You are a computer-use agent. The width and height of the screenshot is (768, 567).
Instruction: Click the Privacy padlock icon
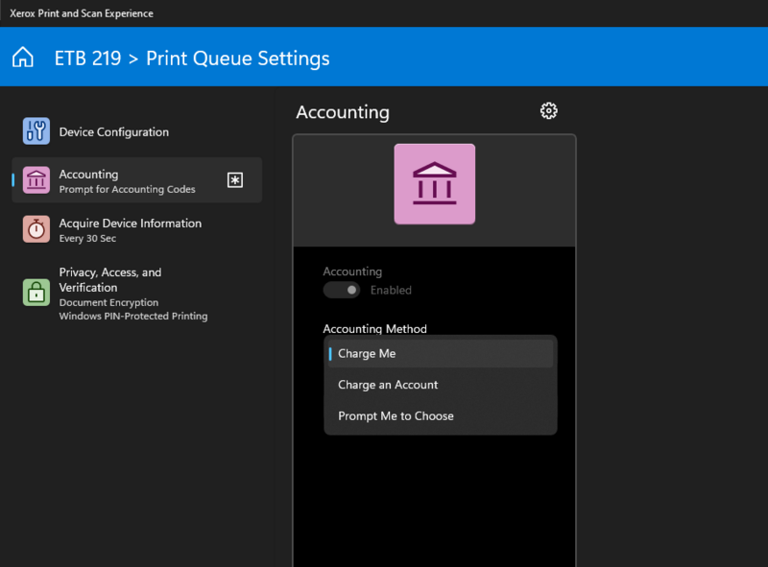36,293
